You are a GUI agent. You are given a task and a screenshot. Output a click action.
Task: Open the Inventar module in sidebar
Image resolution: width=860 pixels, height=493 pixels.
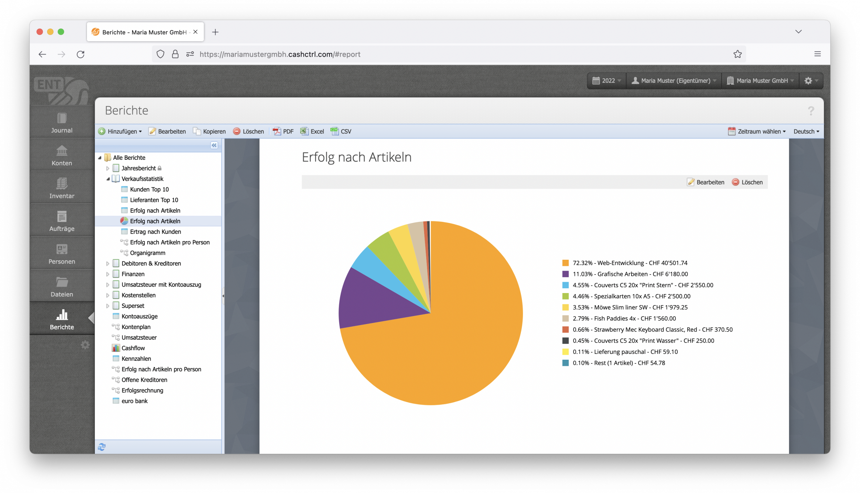pyautogui.click(x=62, y=188)
